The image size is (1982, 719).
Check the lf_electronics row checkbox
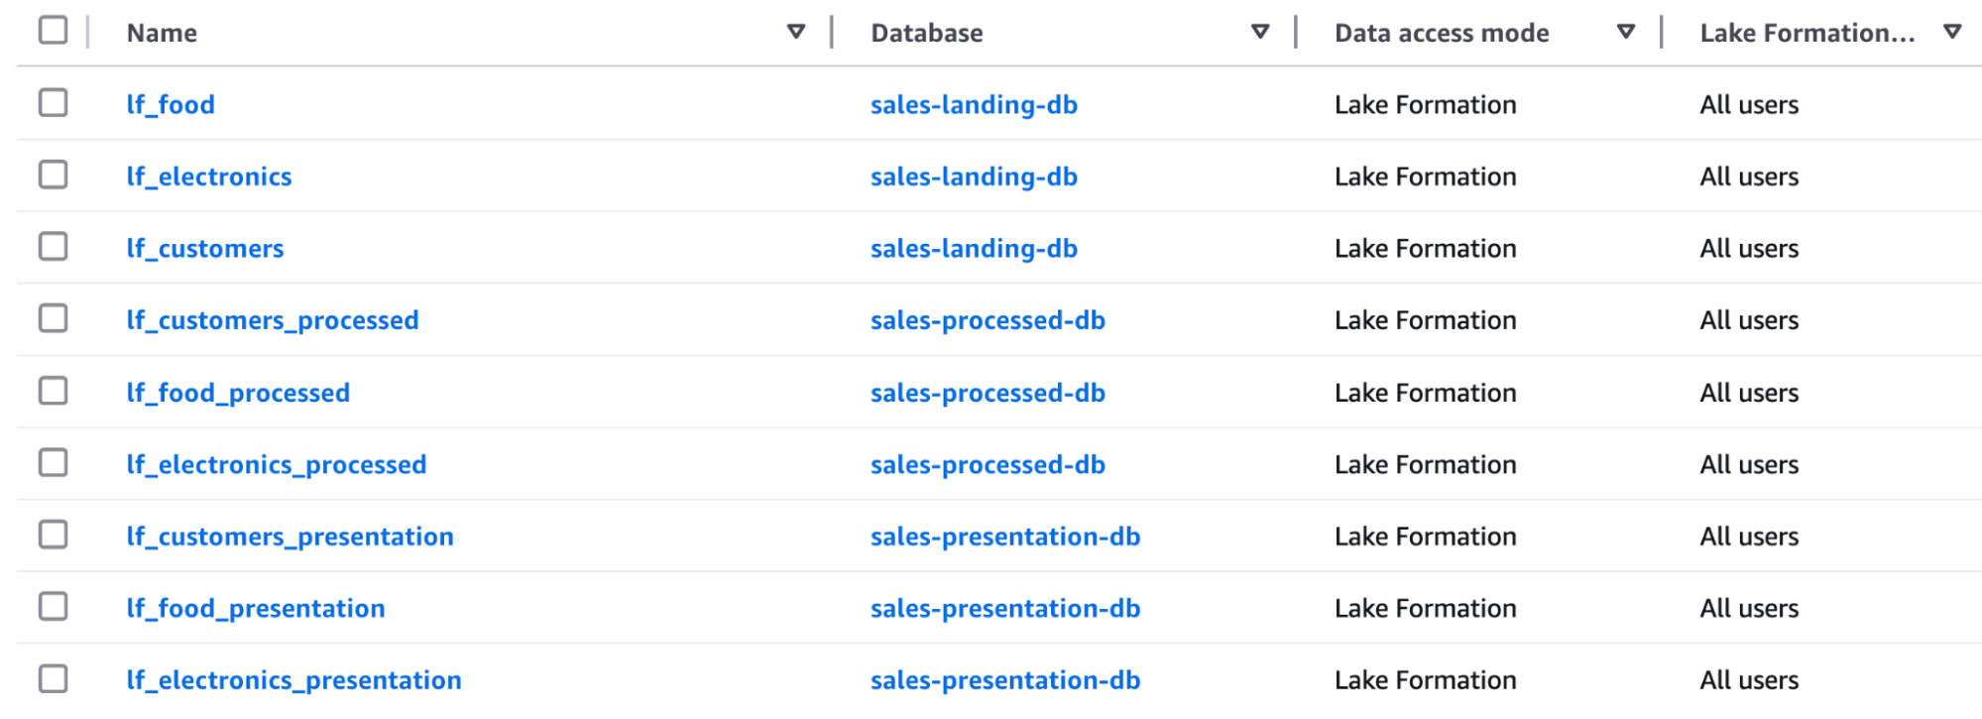tap(54, 176)
